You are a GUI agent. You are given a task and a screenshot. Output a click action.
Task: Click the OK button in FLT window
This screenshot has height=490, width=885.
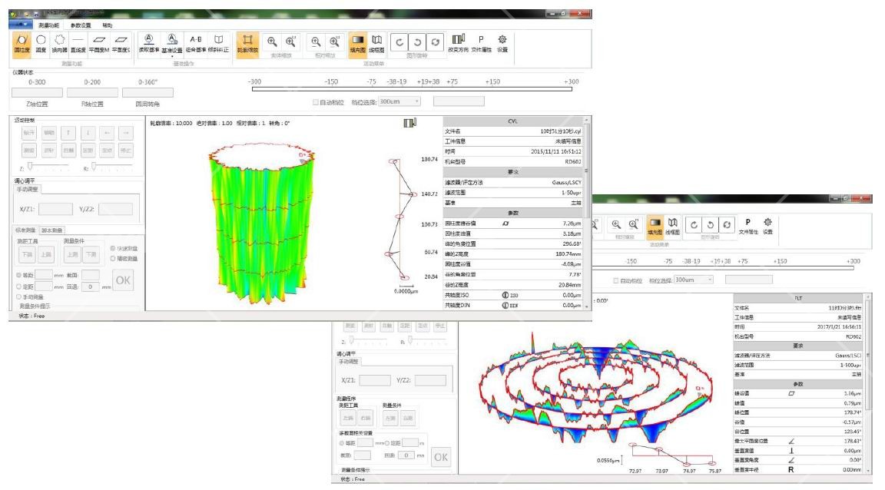pyautogui.click(x=441, y=457)
